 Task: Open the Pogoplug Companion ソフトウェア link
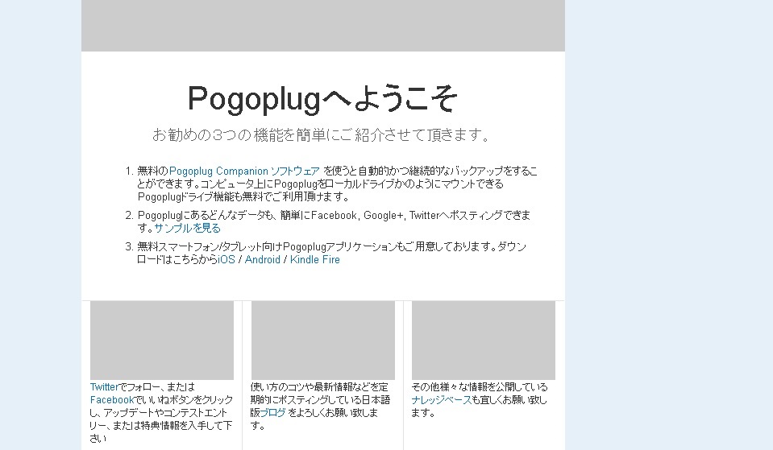[x=244, y=171]
